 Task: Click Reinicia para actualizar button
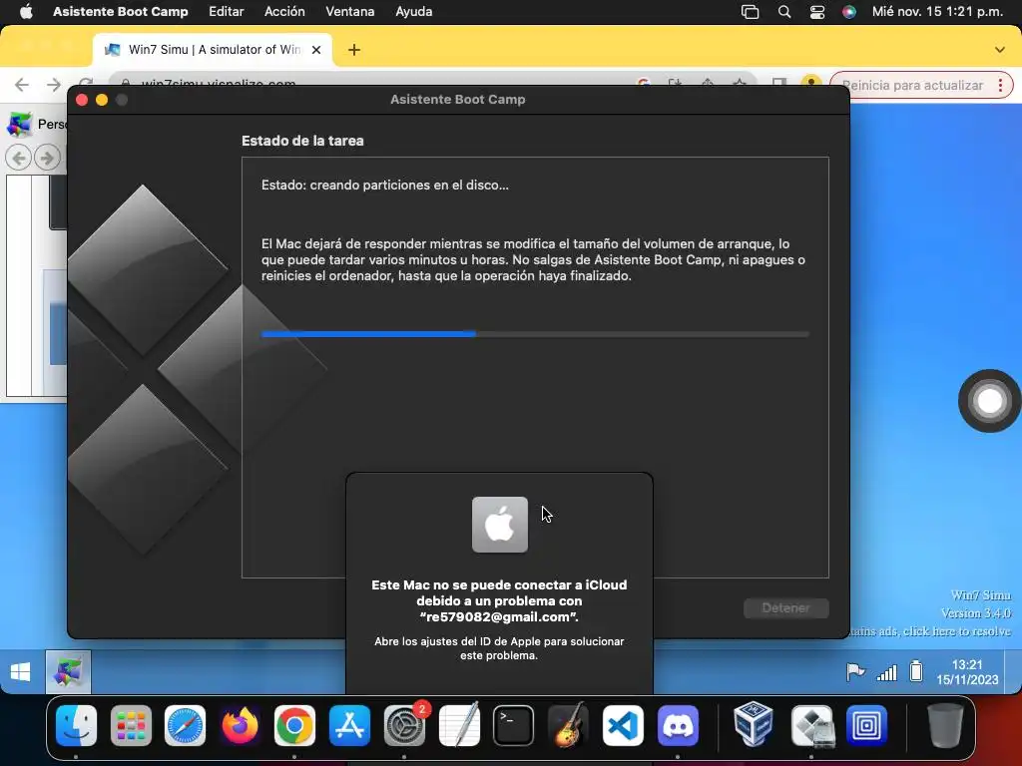click(912, 86)
